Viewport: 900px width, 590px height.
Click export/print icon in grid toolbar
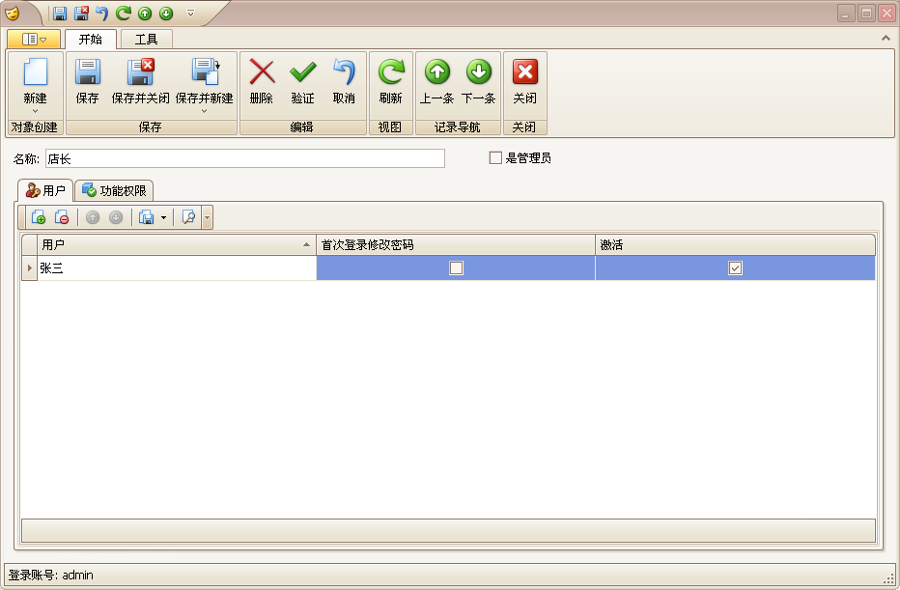click(x=147, y=217)
